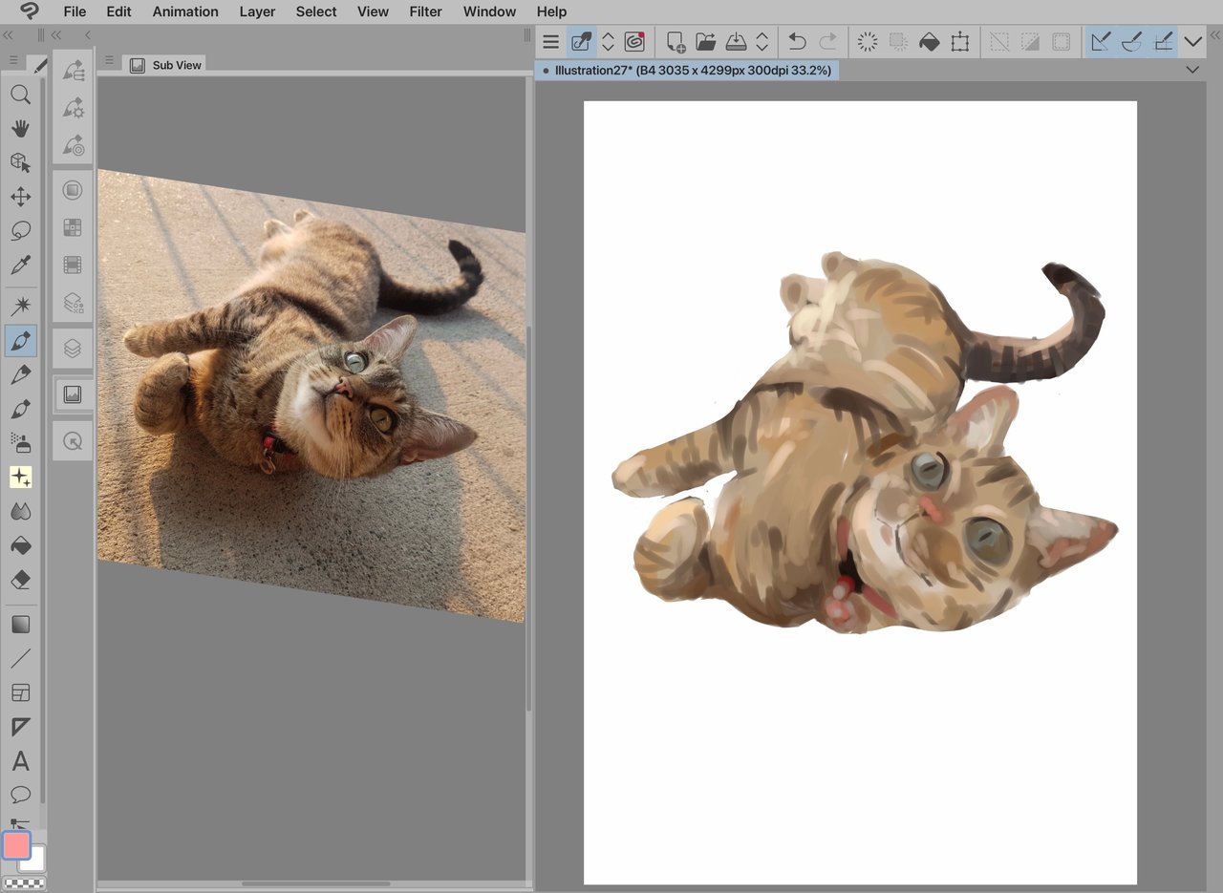
Task: Open the Brush Size palette icon
Action: tap(73, 145)
